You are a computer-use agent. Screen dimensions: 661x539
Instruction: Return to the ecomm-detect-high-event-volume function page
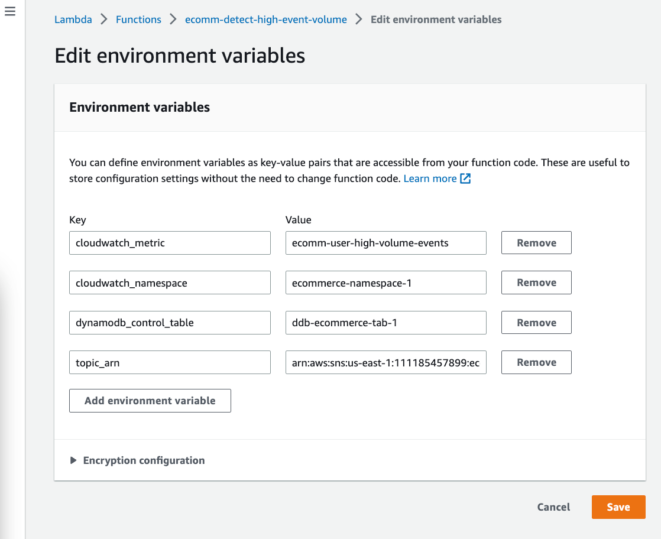265,19
